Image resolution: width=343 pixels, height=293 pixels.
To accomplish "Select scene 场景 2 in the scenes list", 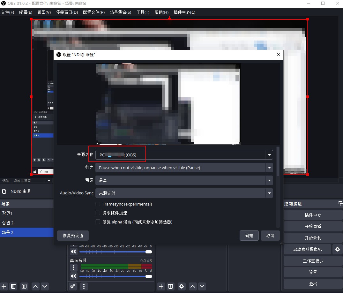I will tap(27, 232).
